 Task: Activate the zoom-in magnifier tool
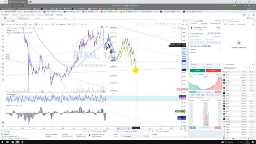click(x=3, y=59)
